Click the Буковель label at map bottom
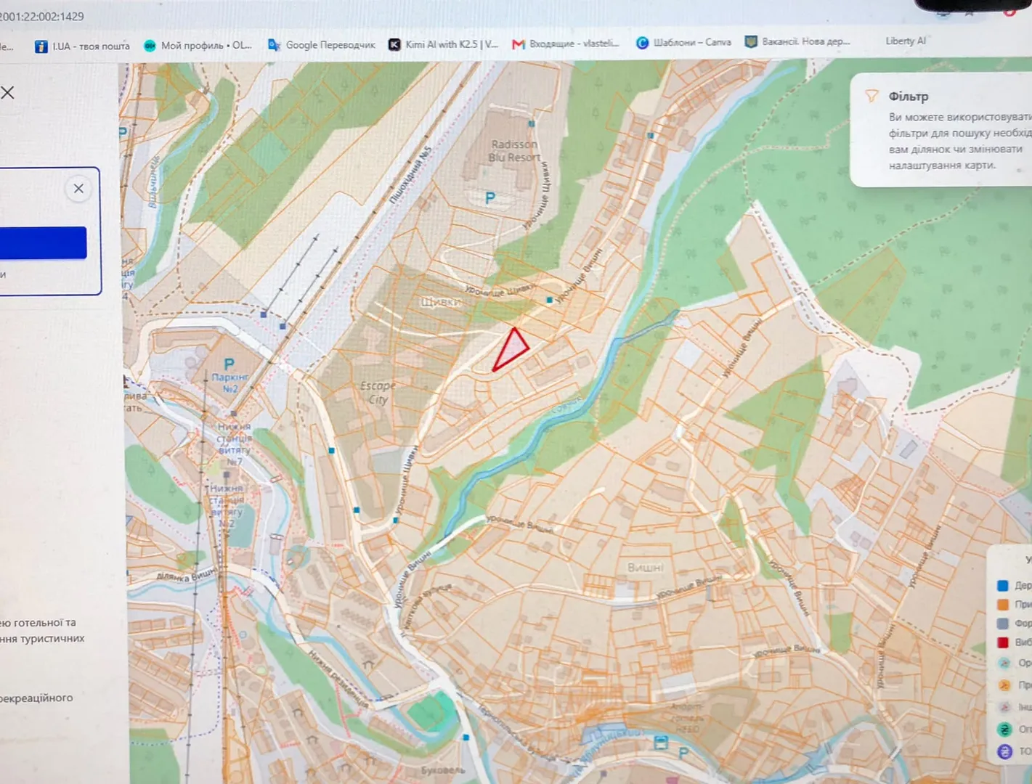Viewport: 1032px width, 784px height. point(443,770)
